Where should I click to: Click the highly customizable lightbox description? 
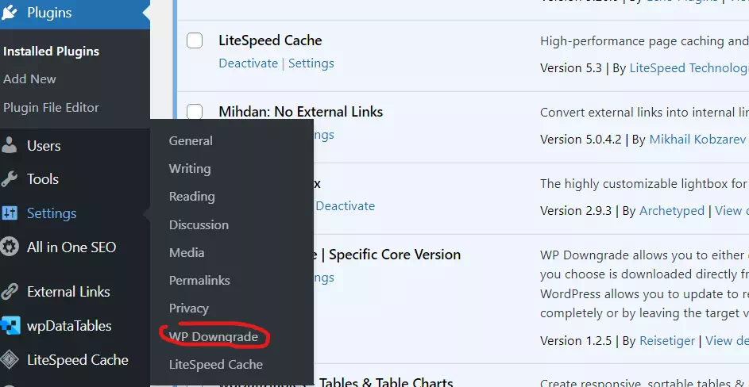coord(644,184)
